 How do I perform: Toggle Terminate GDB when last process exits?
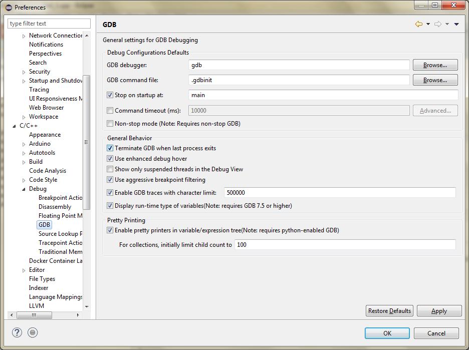tap(110, 148)
